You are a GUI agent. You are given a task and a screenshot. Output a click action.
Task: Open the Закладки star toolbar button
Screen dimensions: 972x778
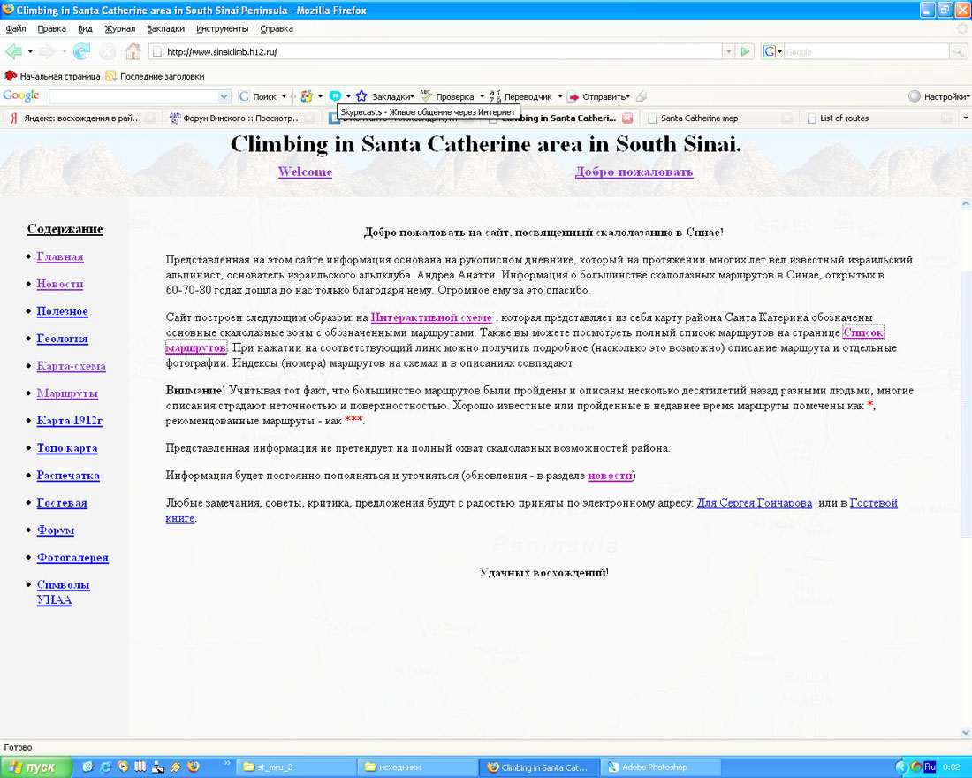point(385,96)
